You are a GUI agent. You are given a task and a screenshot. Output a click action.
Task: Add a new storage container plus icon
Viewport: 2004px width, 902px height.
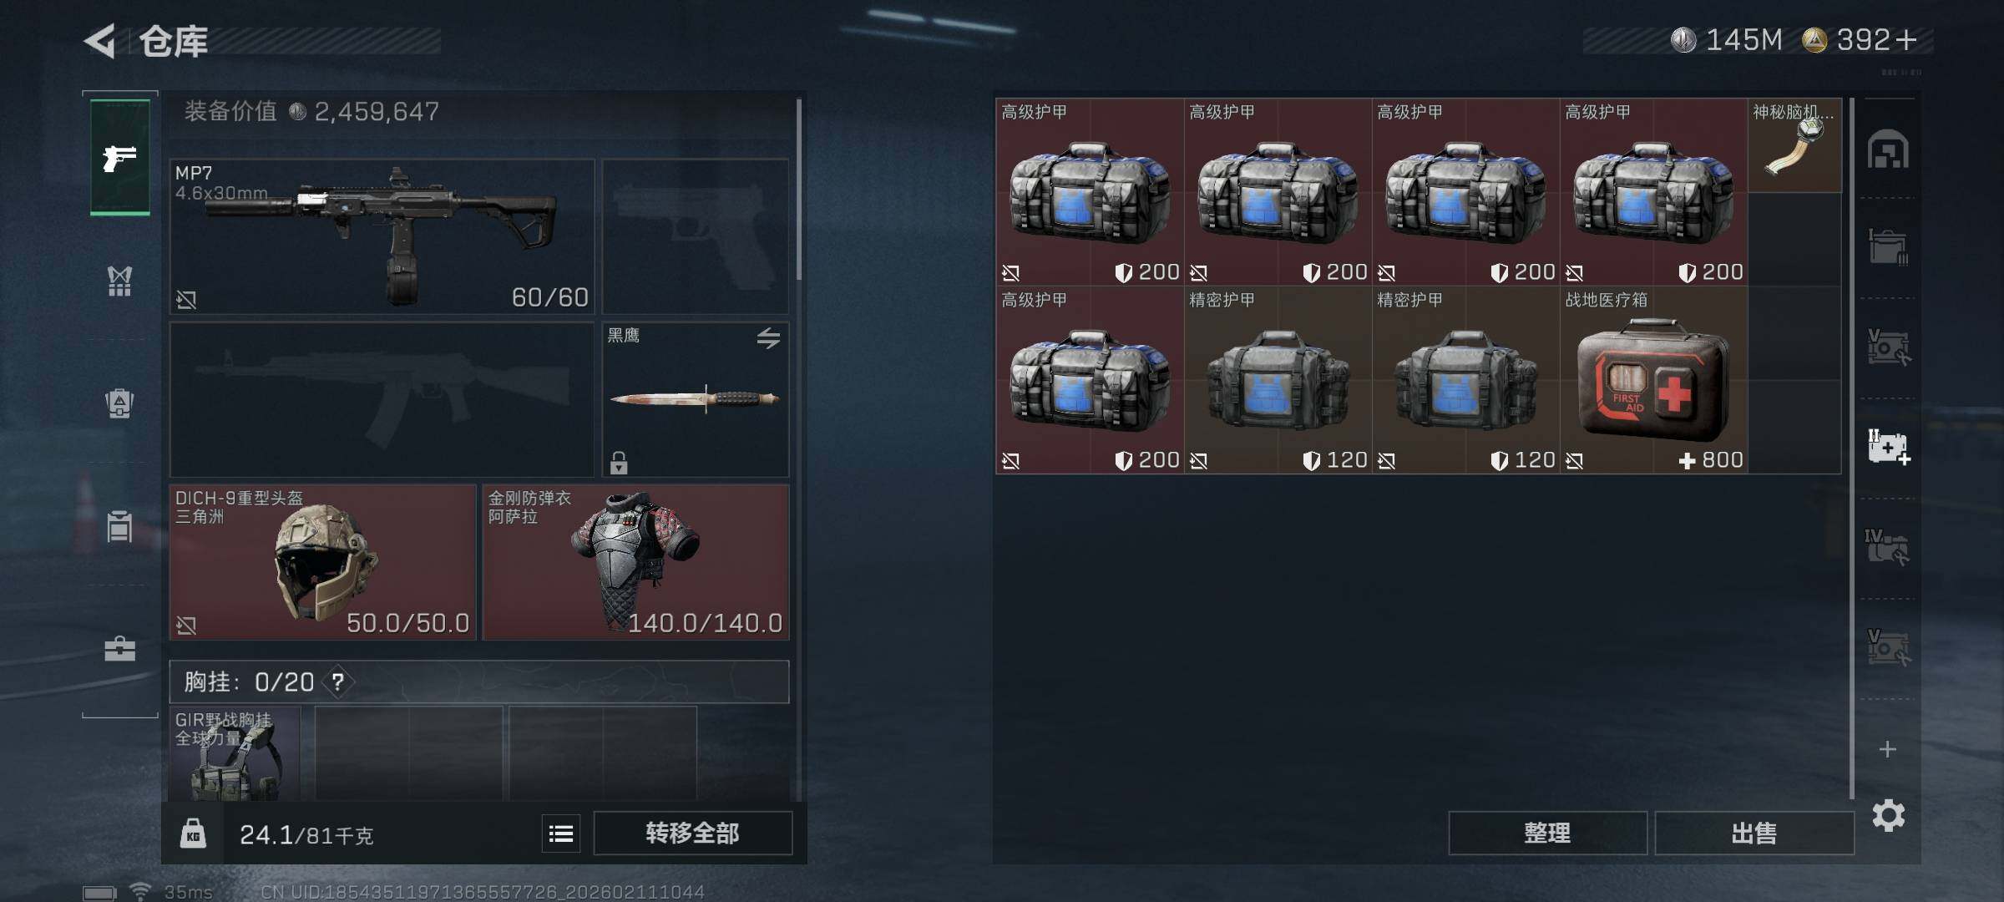click(1887, 749)
